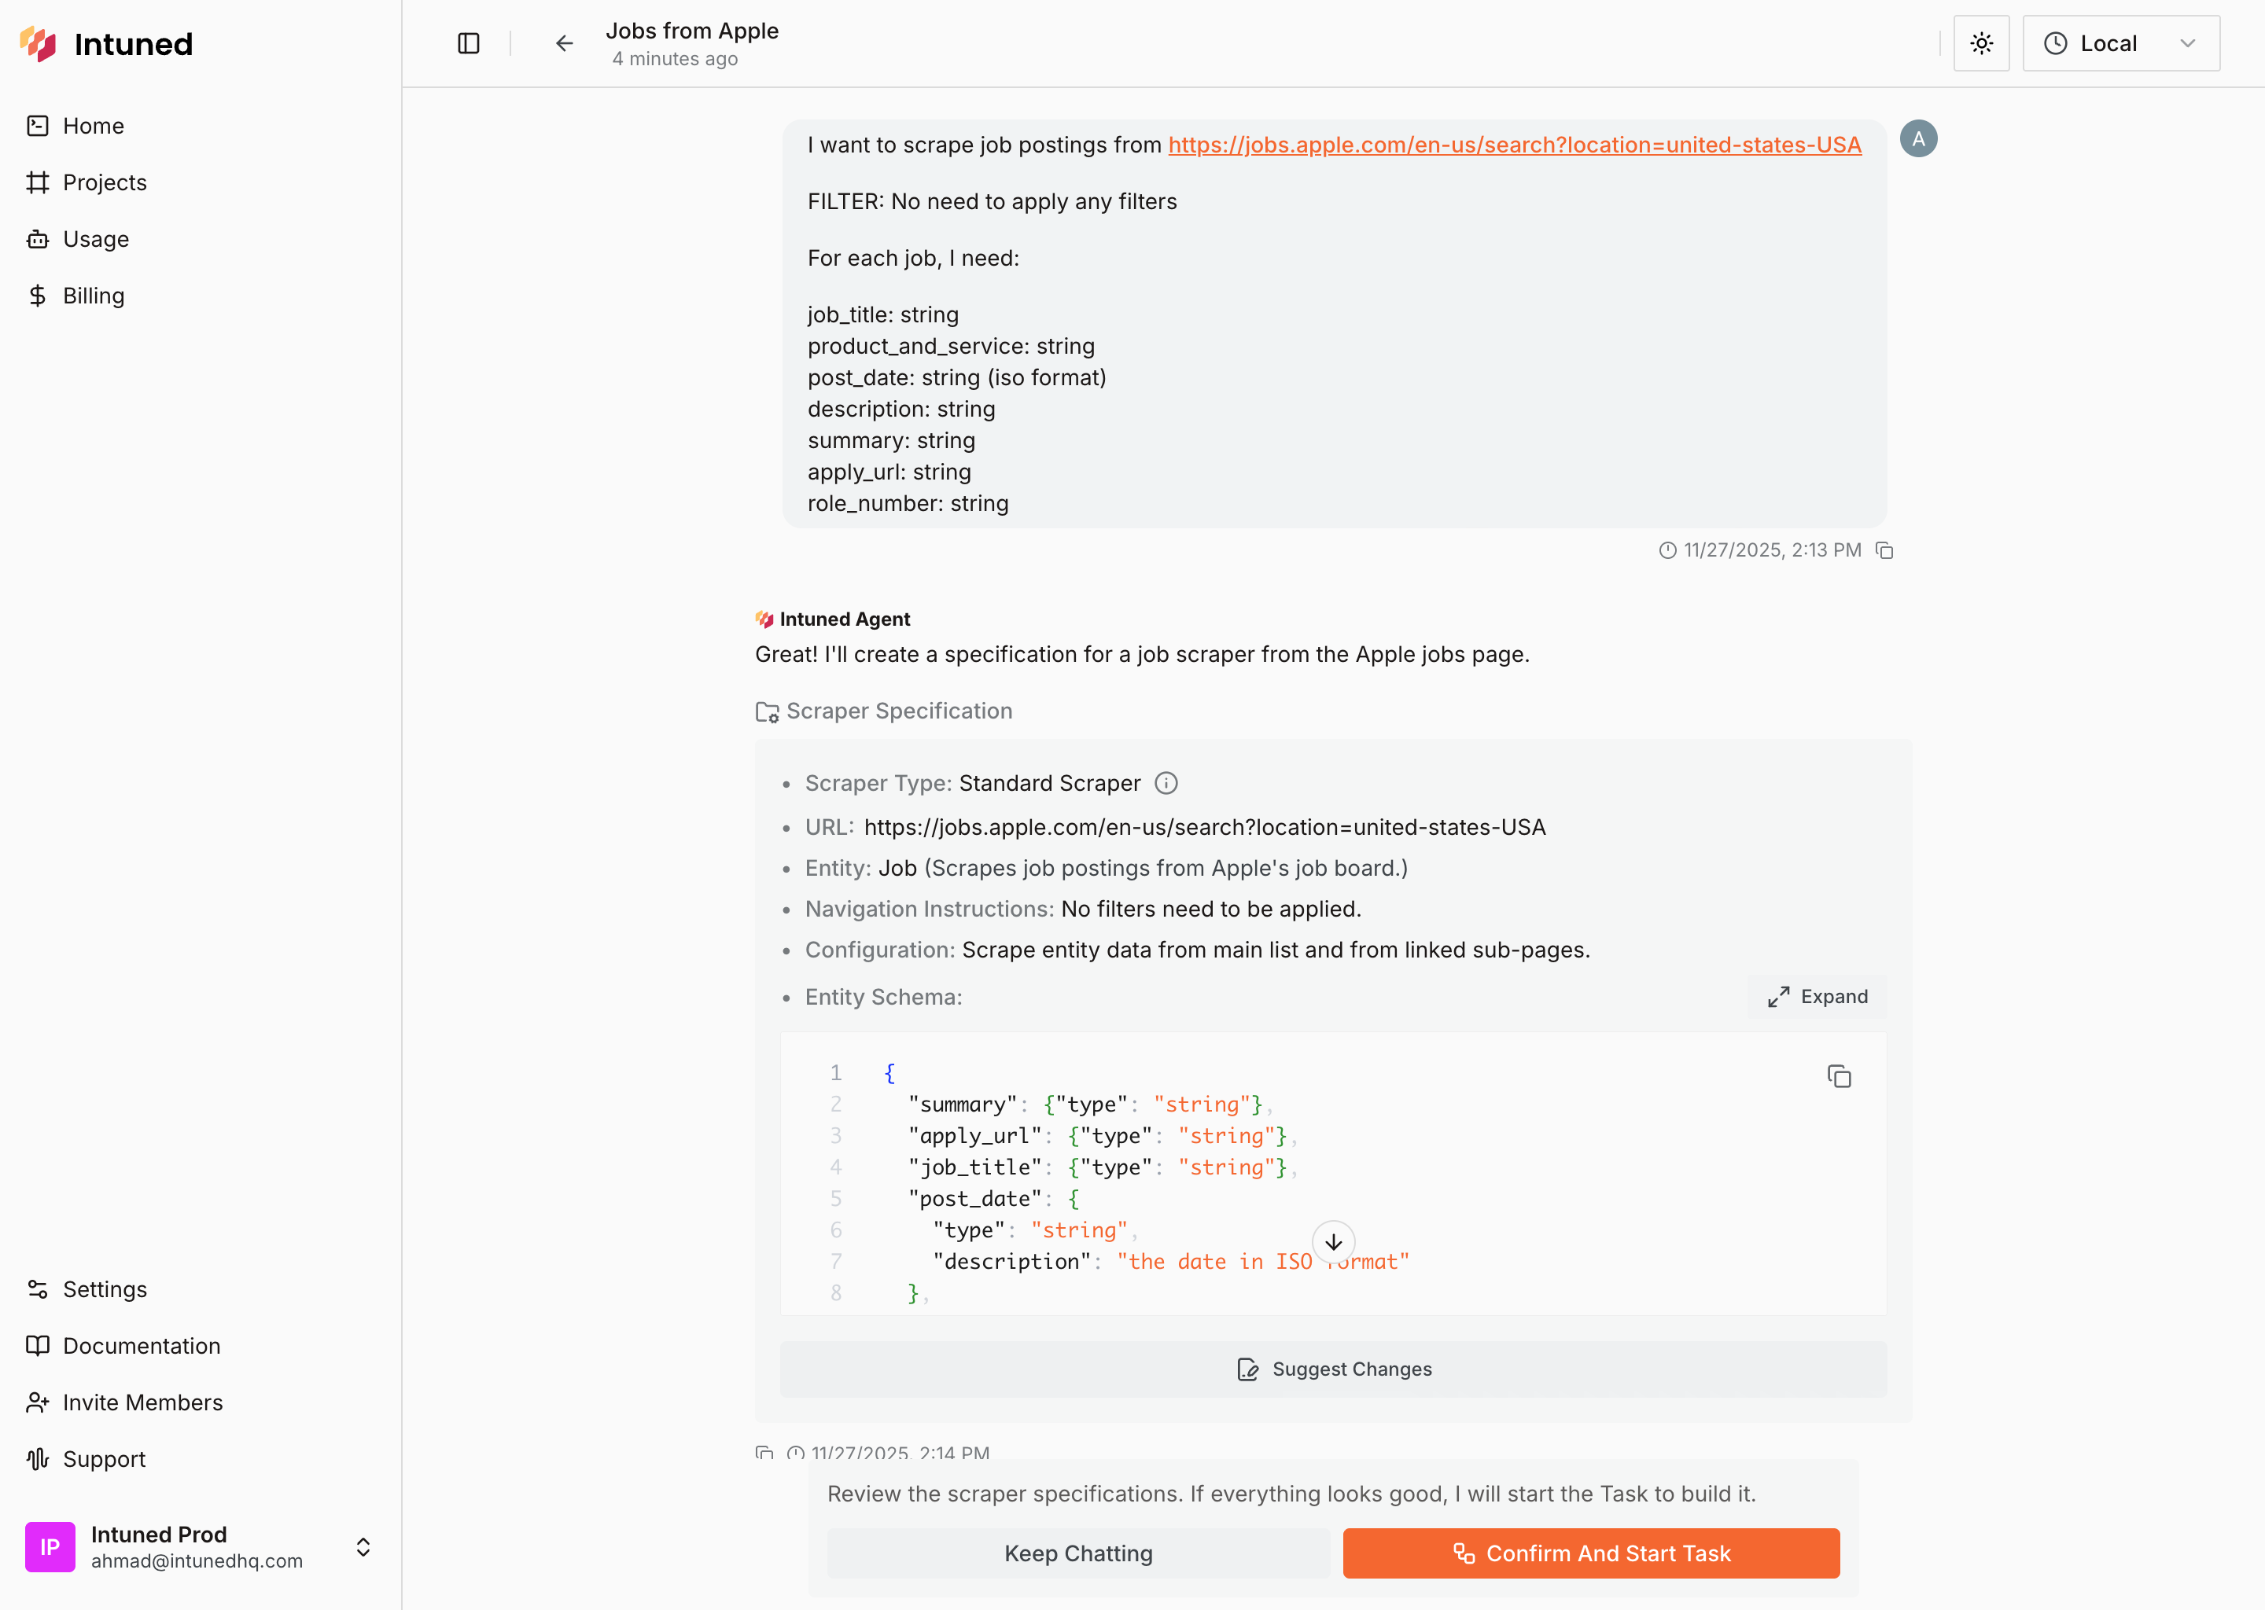Click the scroll-down arrow over the schema

click(1334, 1241)
